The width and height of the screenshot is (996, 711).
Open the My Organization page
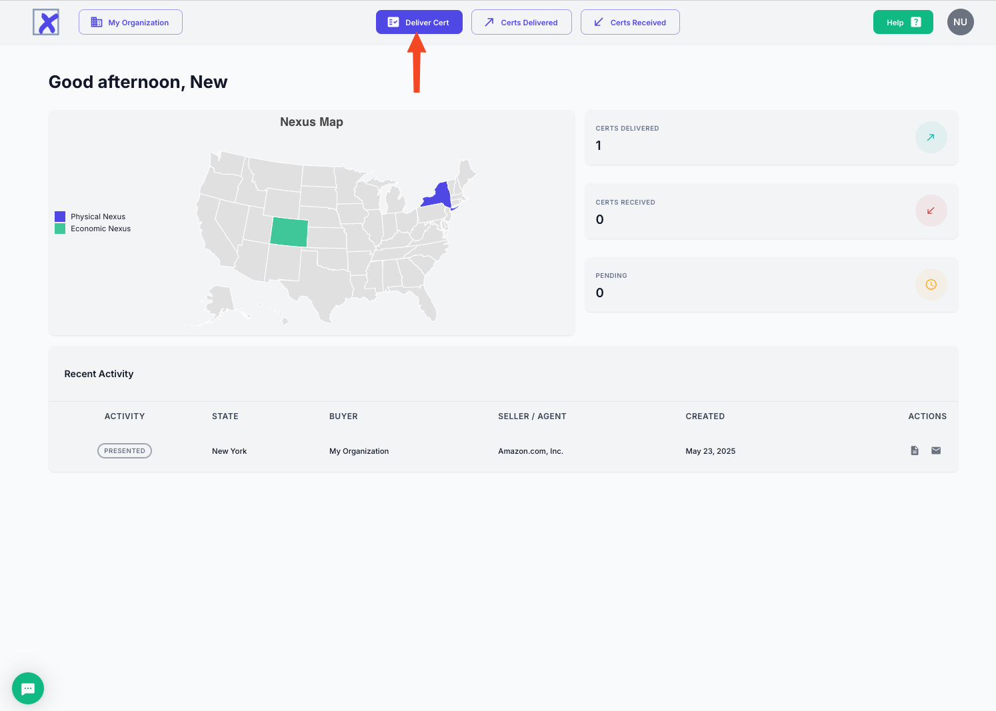(x=131, y=22)
